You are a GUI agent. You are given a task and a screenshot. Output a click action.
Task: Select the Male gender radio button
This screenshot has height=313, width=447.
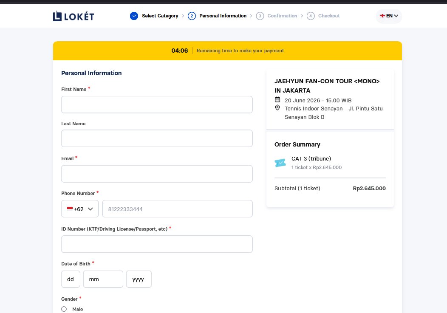[64, 309]
